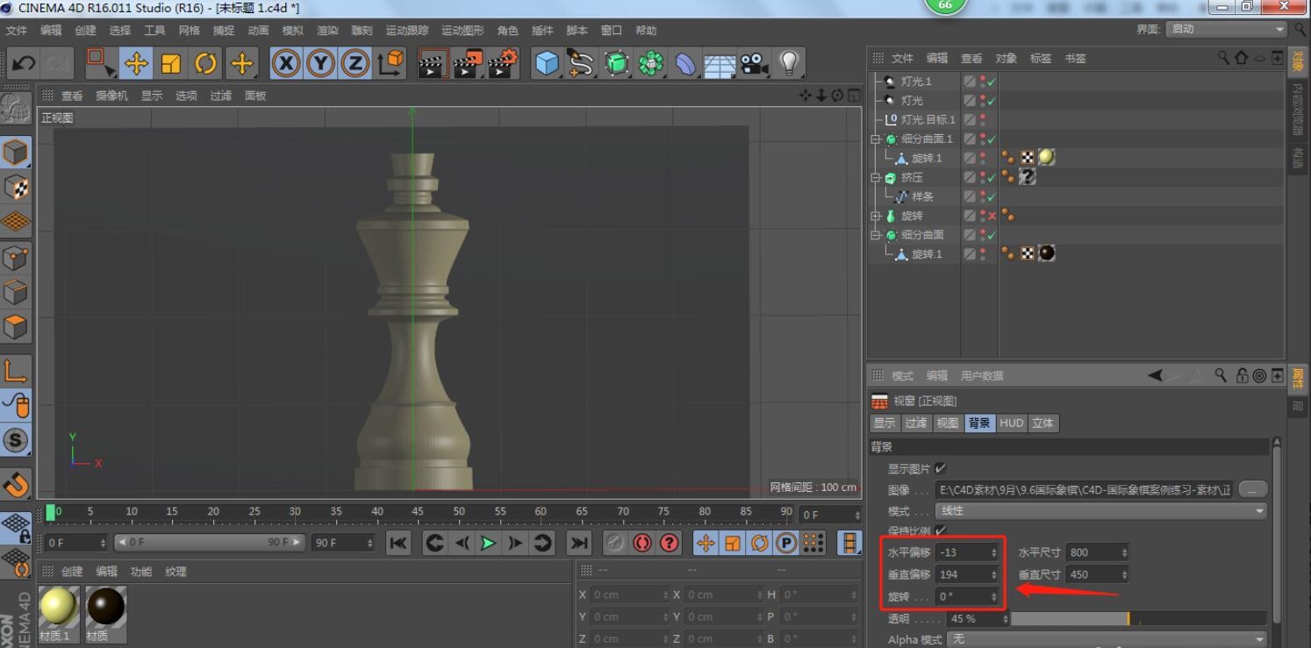1311x648 pixels.
Task: Open render settings gear clapperboard
Action: (504, 63)
